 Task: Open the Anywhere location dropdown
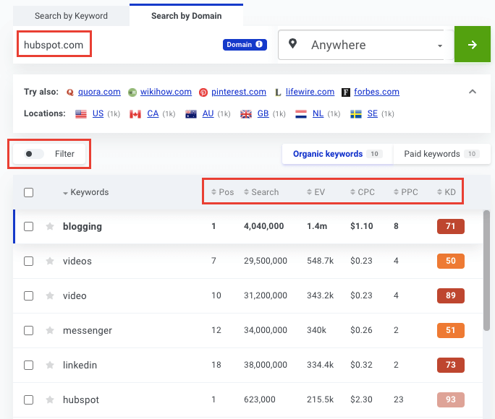(365, 45)
